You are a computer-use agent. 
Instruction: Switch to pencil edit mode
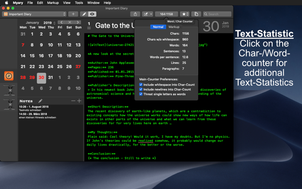84,14
